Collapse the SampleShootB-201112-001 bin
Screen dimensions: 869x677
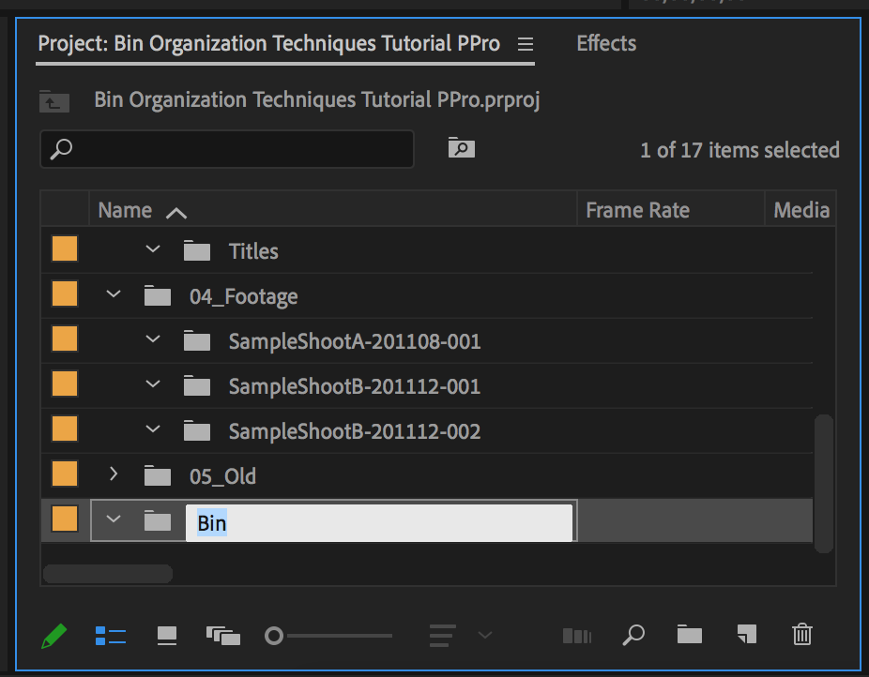click(x=153, y=384)
